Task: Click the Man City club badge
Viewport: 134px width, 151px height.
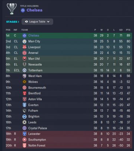Action: [25, 41]
